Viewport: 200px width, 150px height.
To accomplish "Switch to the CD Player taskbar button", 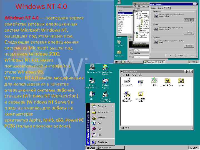I will (133, 62).
